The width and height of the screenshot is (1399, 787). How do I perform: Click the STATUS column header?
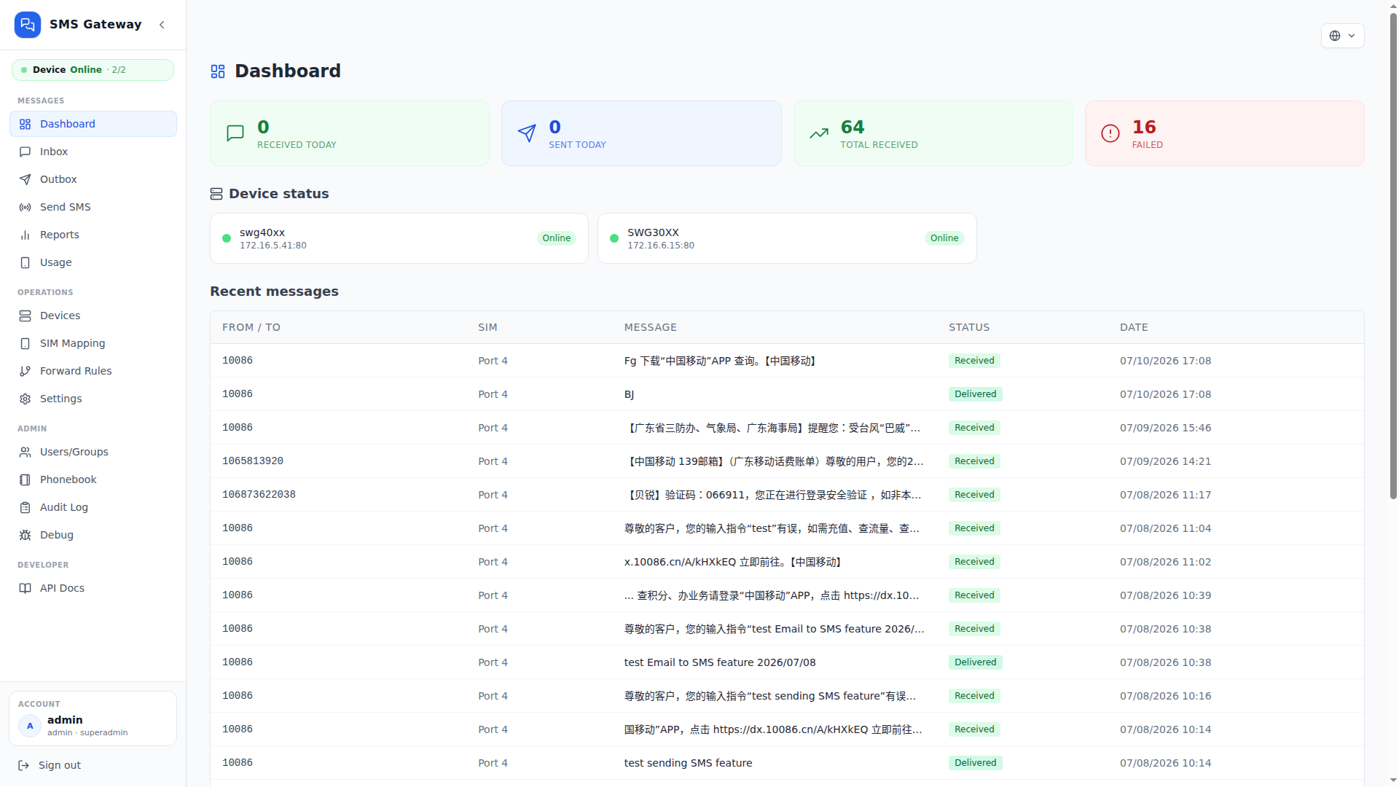point(969,327)
